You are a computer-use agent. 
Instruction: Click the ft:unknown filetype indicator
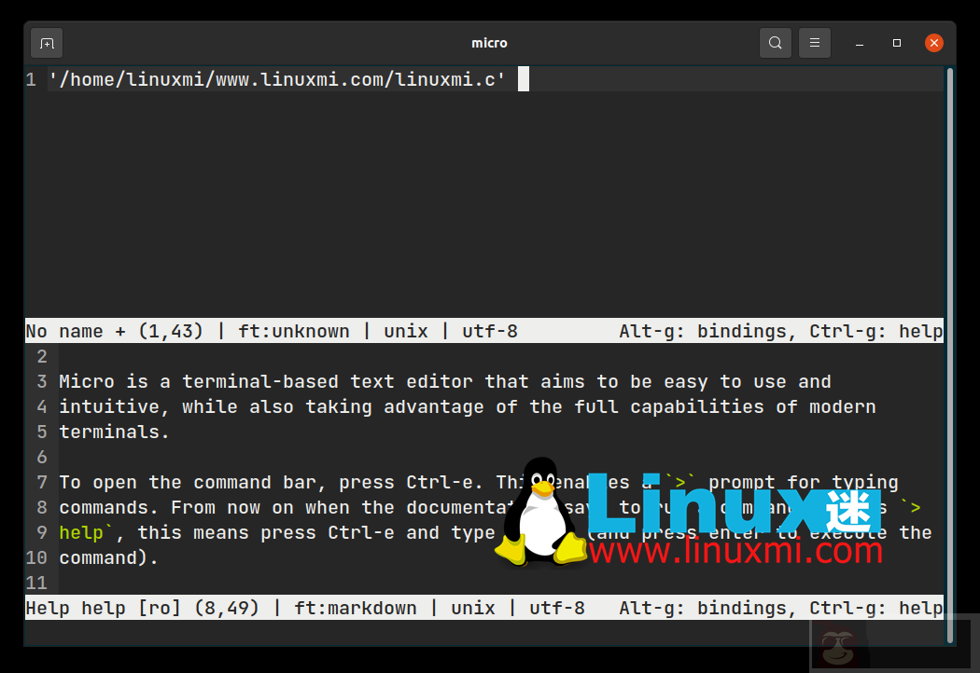point(294,330)
